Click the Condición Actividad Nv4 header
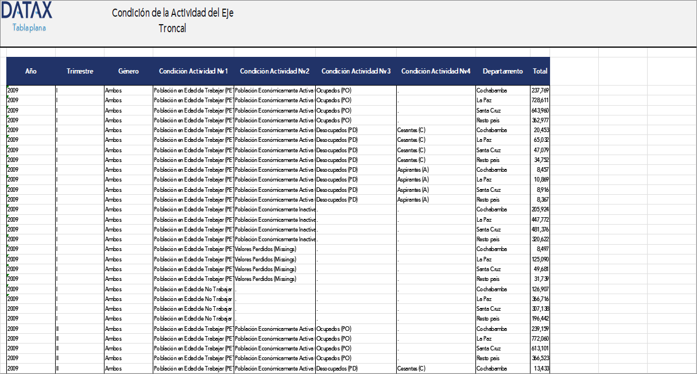The image size is (697, 374). 436,71
